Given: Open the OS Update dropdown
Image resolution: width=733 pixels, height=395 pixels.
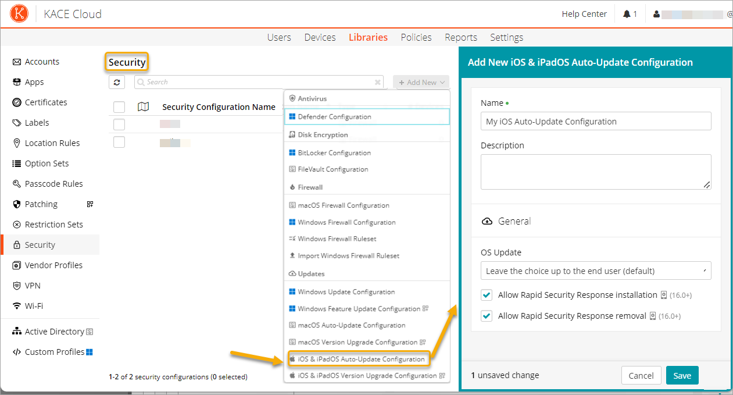Looking at the screenshot, I should pos(595,271).
